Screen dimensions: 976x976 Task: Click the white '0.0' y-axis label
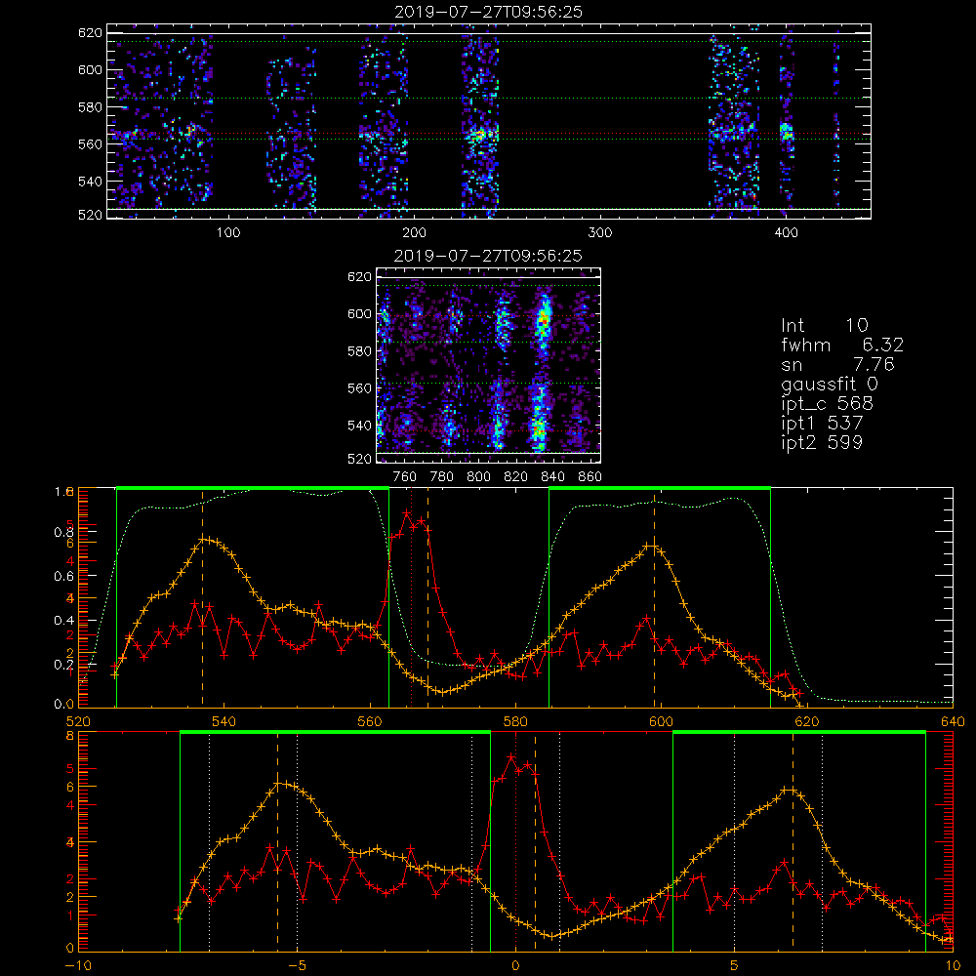coord(63,705)
